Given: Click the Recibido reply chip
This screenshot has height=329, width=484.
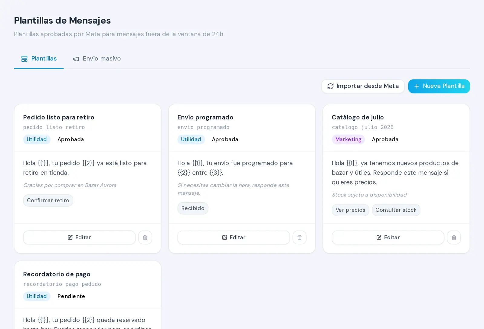Looking at the screenshot, I should [x=193, y=208].
